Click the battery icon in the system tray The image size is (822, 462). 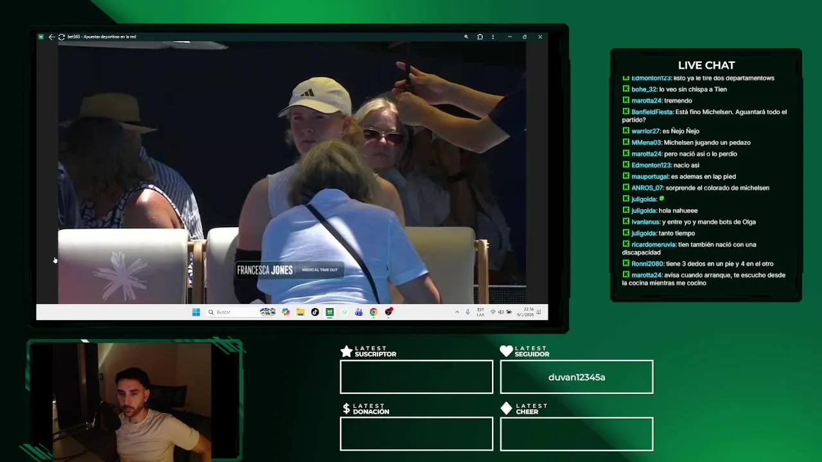click(x=509, y=312)
